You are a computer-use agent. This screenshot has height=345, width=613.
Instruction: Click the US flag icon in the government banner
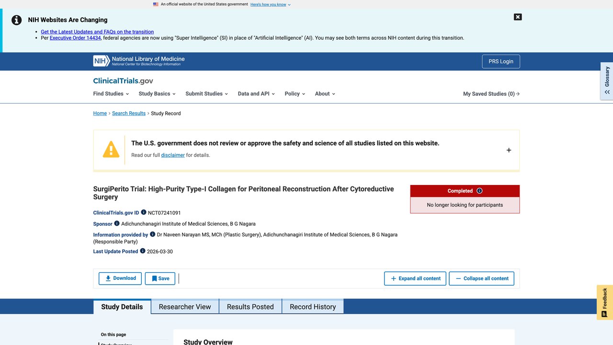156,4
